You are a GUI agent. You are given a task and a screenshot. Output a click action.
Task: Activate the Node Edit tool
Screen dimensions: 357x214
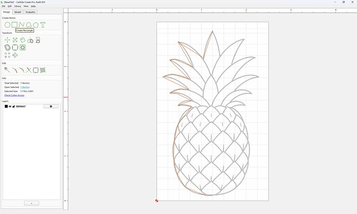click(x=7, y=70)
